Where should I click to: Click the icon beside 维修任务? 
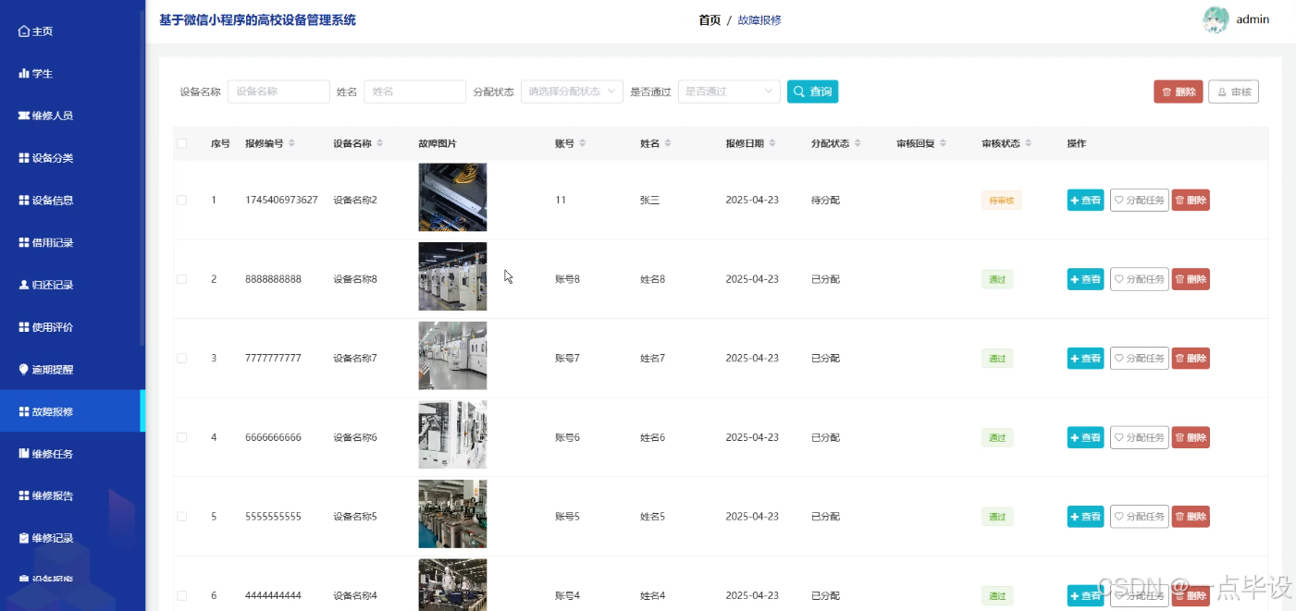point(24,454)
